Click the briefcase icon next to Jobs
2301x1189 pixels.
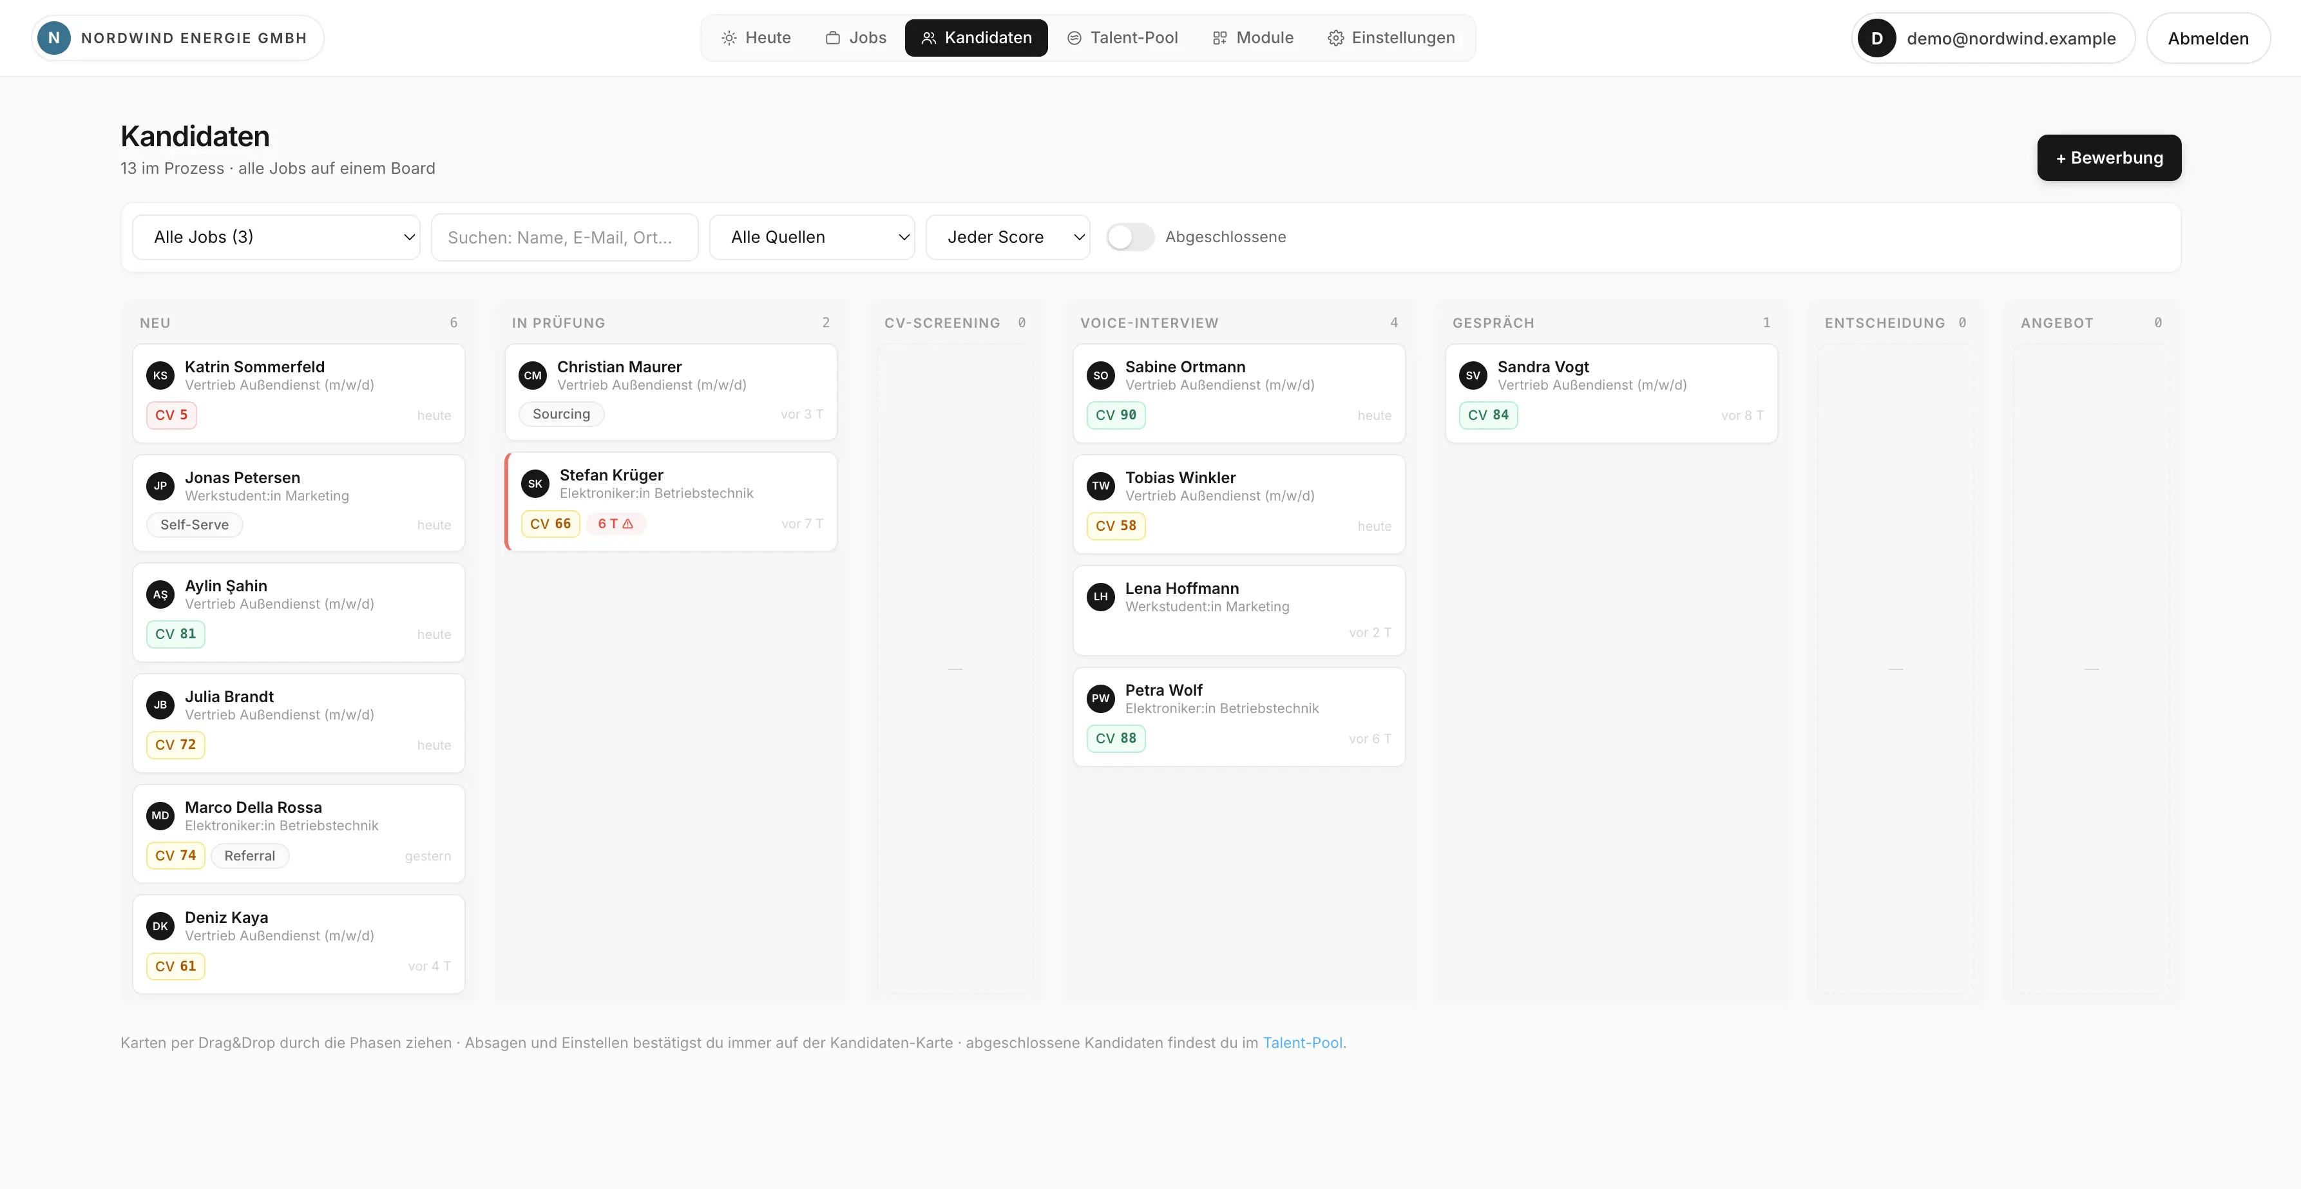(832, 37)
